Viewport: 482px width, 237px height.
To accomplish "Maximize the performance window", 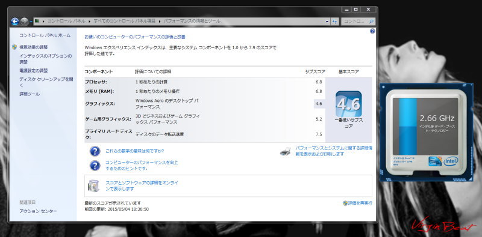I will coord(355,10).
